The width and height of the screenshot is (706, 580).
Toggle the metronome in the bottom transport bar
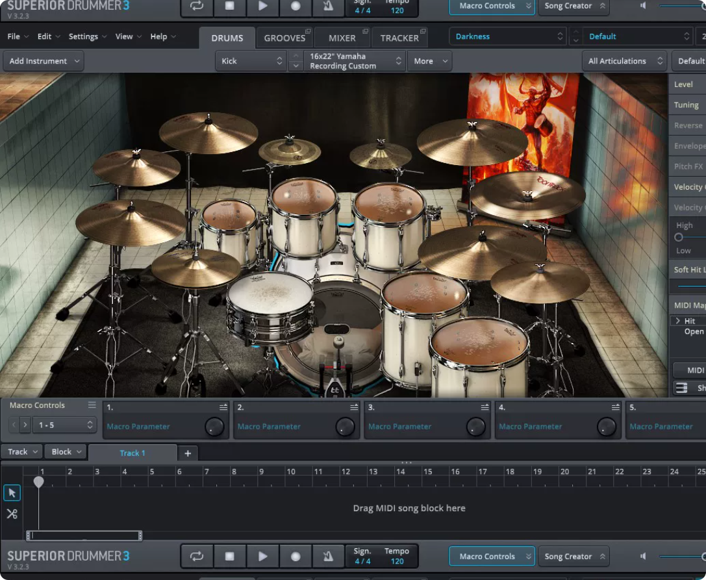click(328, 556)
